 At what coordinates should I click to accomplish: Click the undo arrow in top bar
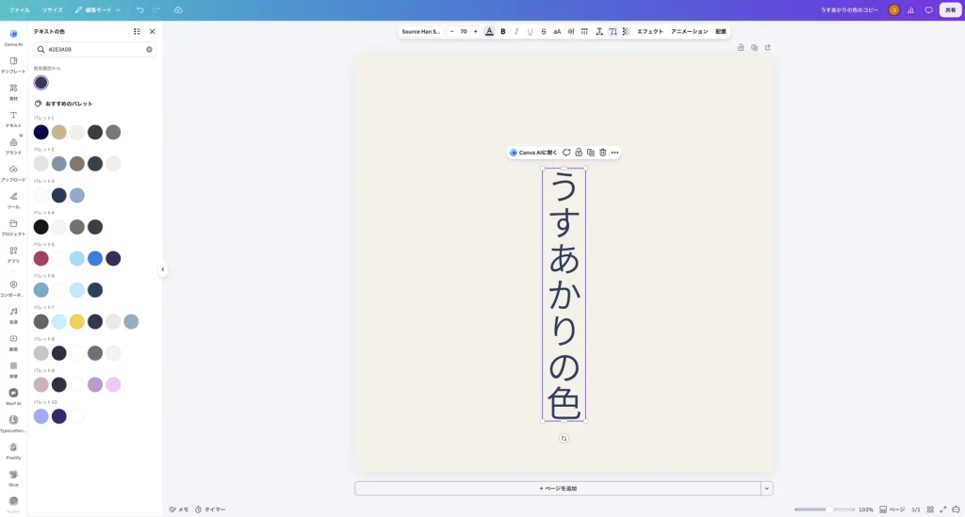[140, 9]
